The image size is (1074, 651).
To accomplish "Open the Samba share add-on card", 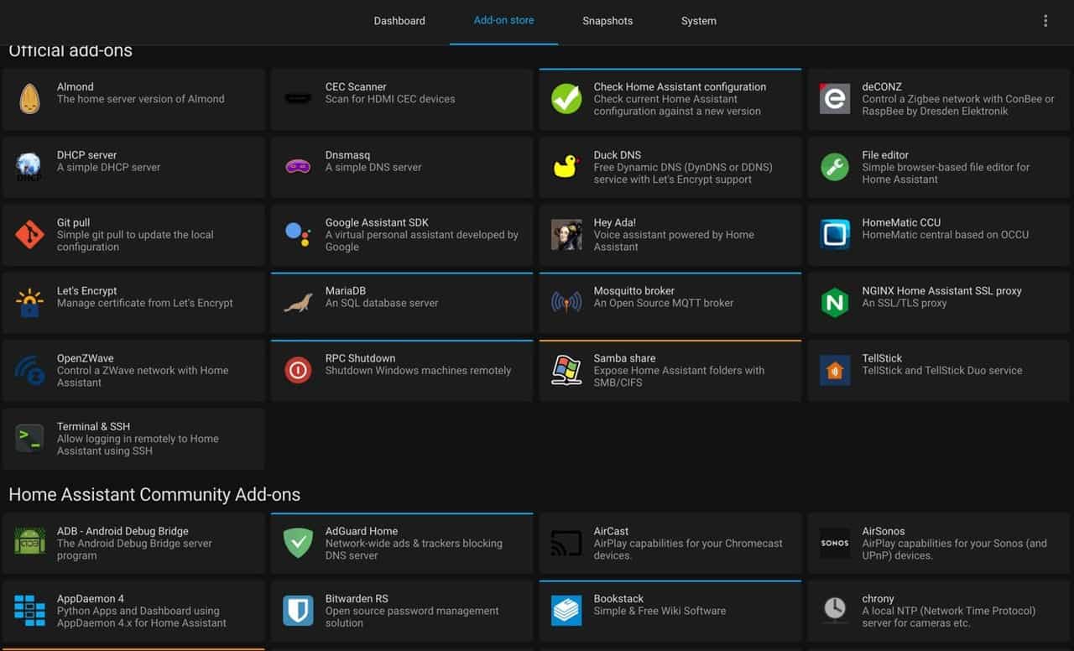I will [x=670, y=371].
